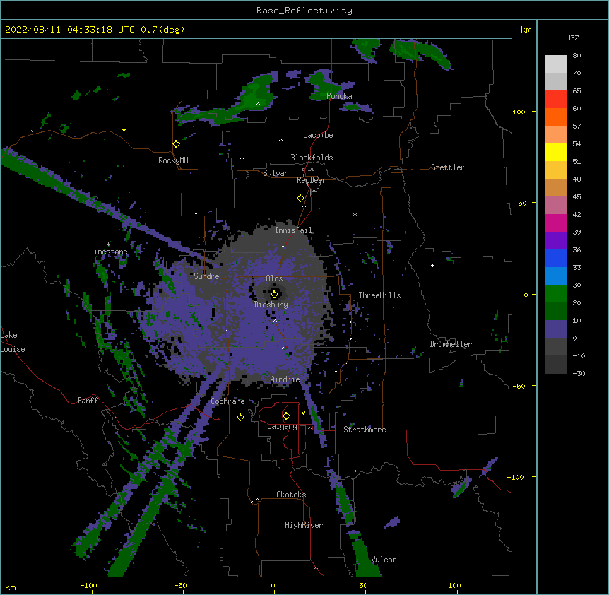Click the HighRiver label

pyautogui.click(x=304, y=525)
